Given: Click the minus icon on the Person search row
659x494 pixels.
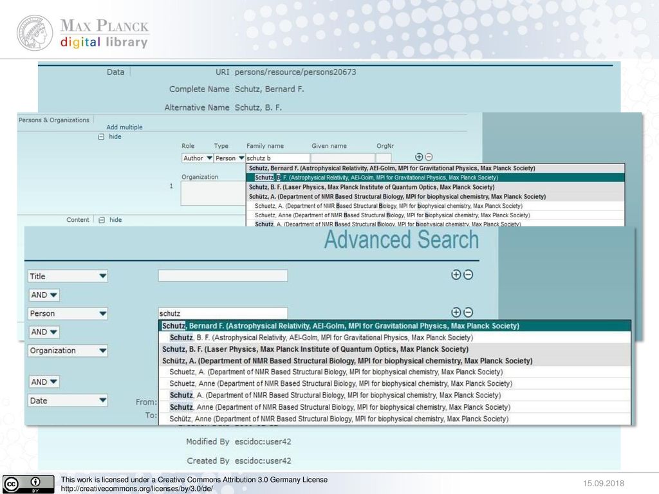Looking at the screenshot, I should click(469, 312).
